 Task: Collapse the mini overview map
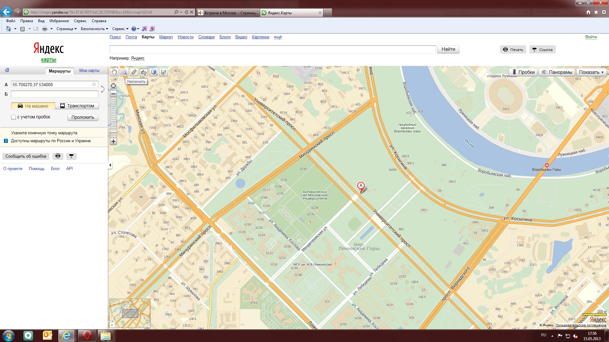[112, 325]
